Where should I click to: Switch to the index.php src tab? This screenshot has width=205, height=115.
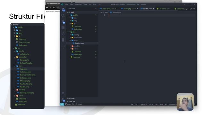coord(129,9)
